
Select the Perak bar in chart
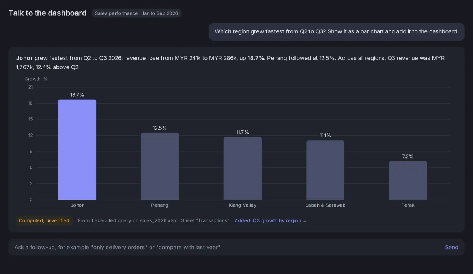408,180
